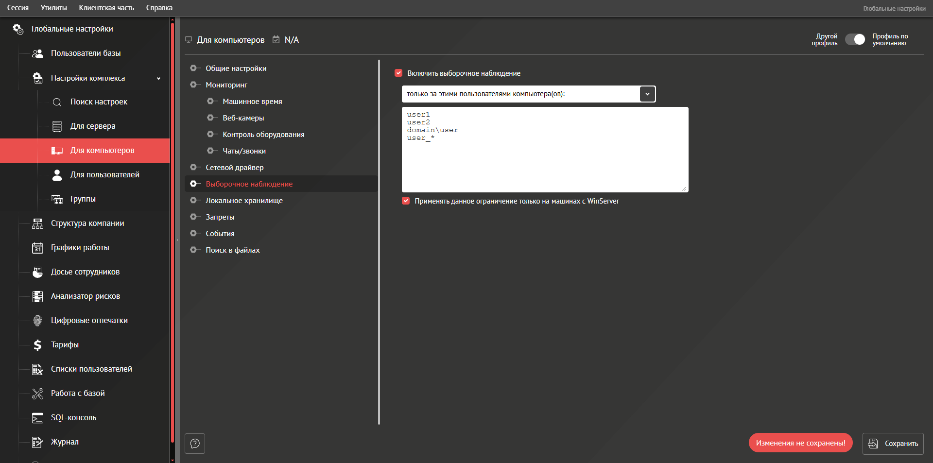Open the Утилиты menu
The height and width of the screenshot is (463, 933).
[x=53, y=8]
